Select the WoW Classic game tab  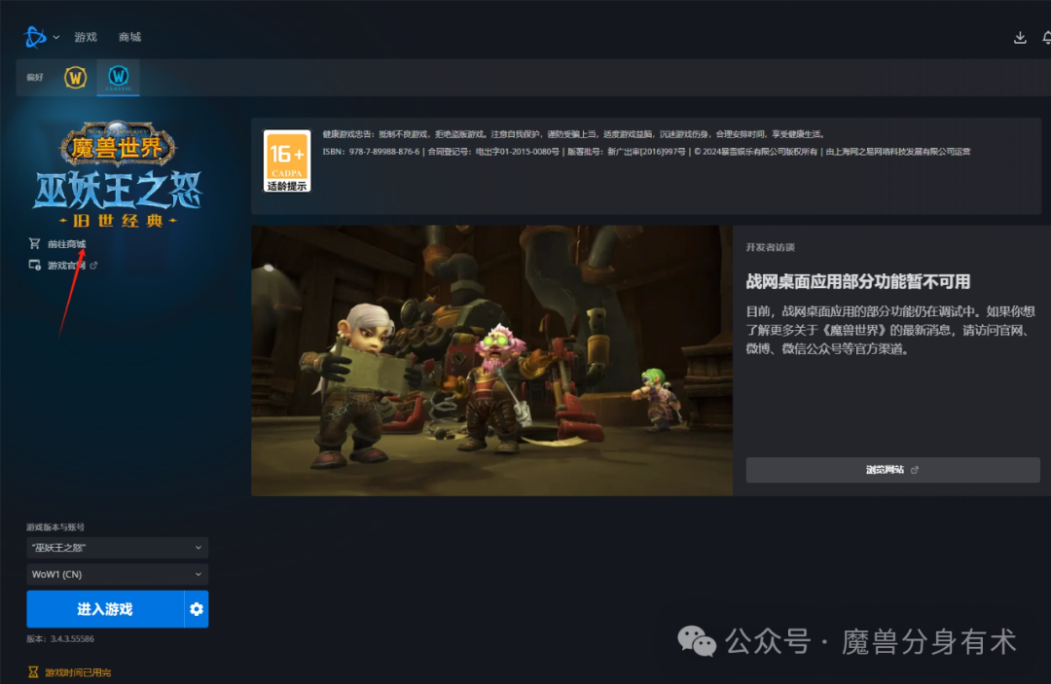(119, 78)
